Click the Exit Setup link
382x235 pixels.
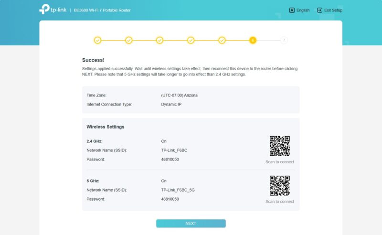click(333, 10)
